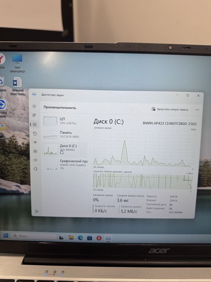The width and height of the screenshot is (211, 282).
Task: Click the SSD (NVMe) type value at bottom
Action: (176, 212)
